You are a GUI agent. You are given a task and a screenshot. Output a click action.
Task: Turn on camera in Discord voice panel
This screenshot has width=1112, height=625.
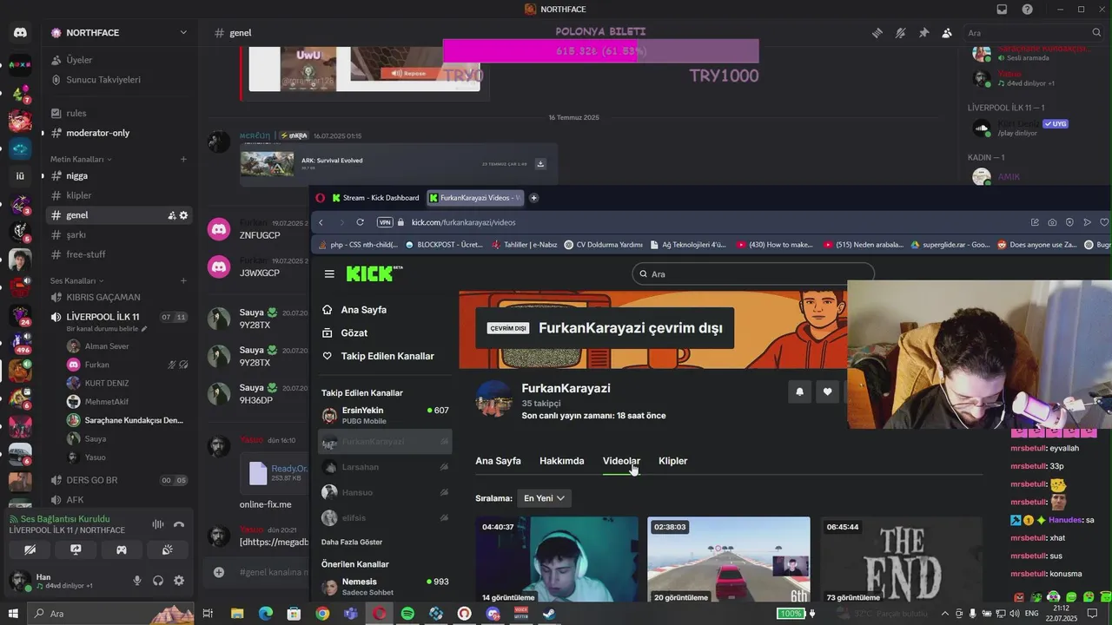pos(30,549)
